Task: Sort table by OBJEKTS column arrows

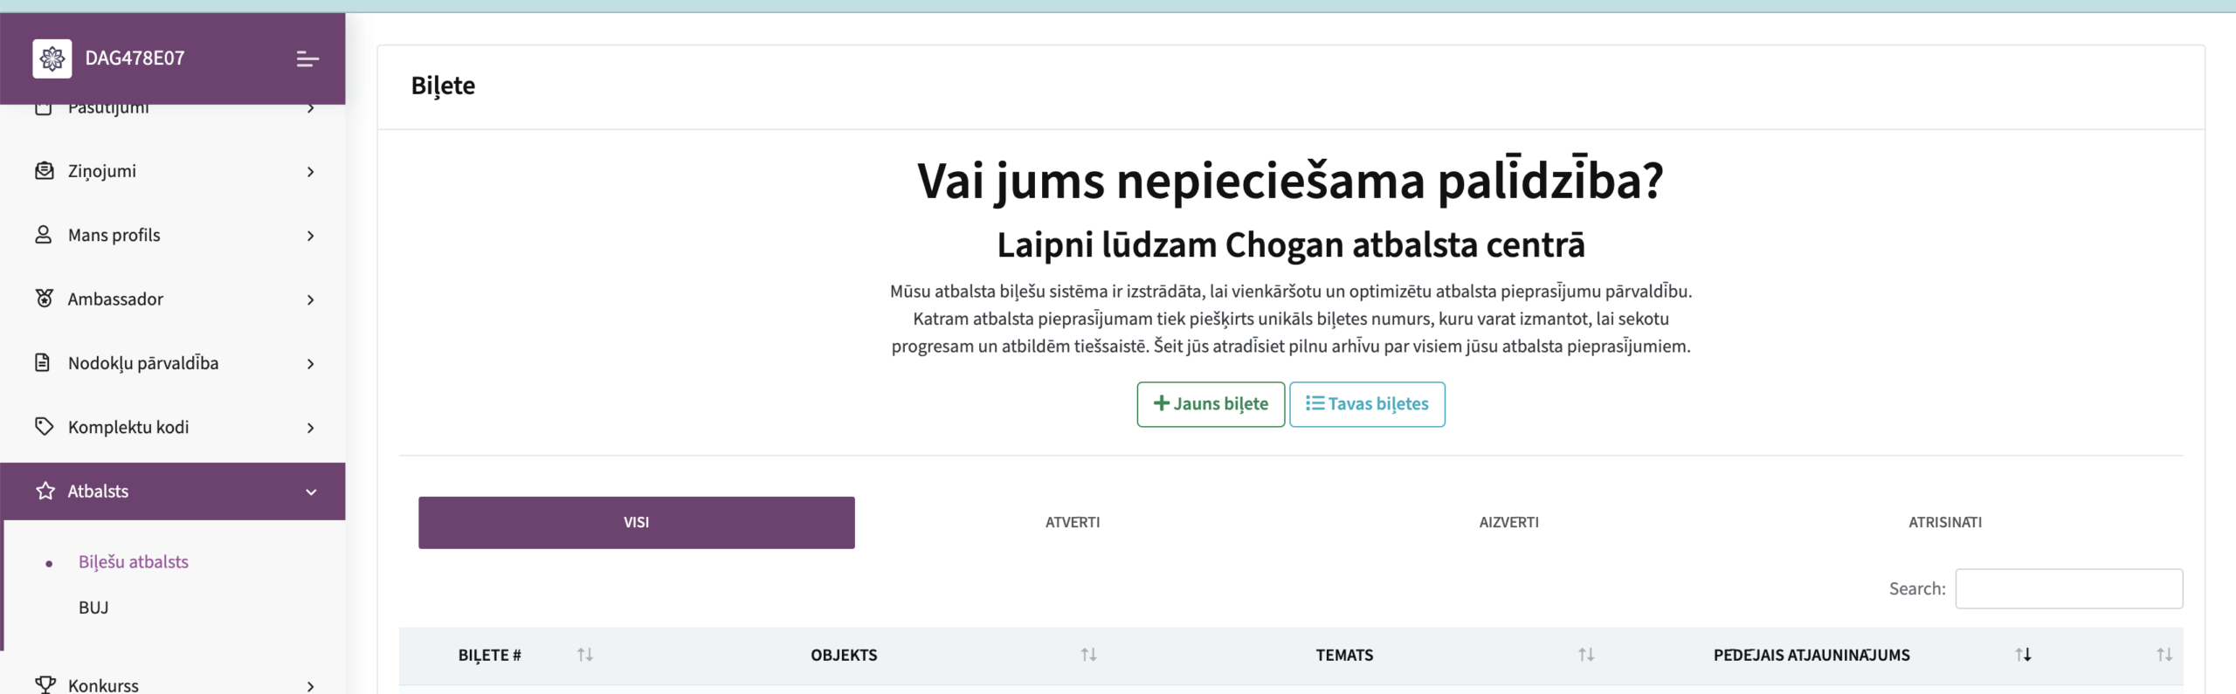Action: [1088, 655]
